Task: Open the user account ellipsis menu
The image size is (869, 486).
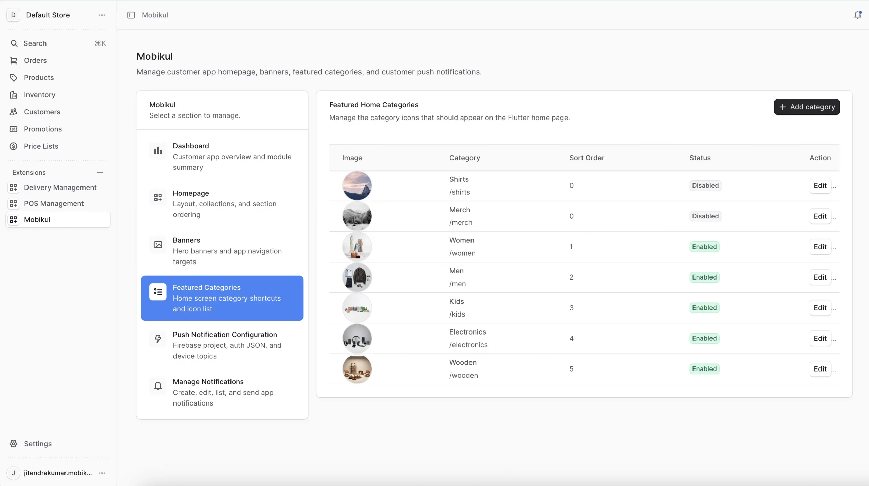Action: tap(102, 473)
